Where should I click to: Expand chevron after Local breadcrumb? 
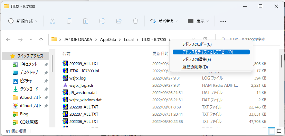(x=137, y=40)
